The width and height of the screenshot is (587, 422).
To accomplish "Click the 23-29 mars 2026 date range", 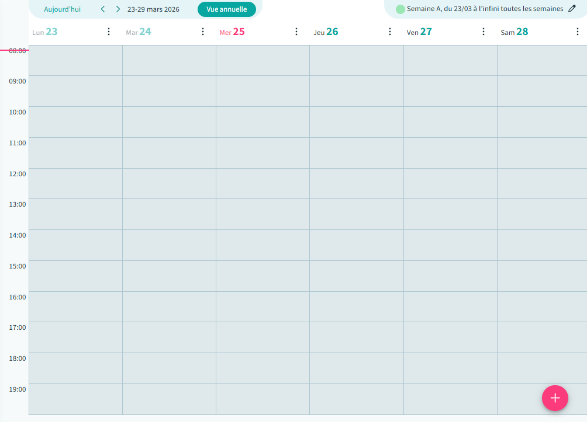I will coord(153,9).
